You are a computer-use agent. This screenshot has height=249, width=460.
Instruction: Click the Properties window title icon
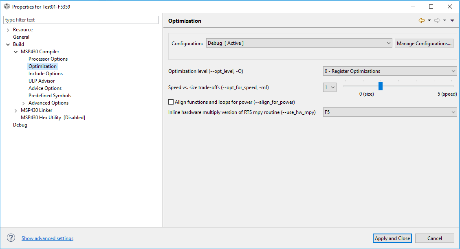click(7, 7)
